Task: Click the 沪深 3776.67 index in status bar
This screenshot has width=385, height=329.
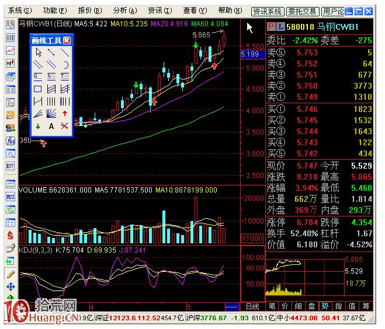Action: point(230,318)
